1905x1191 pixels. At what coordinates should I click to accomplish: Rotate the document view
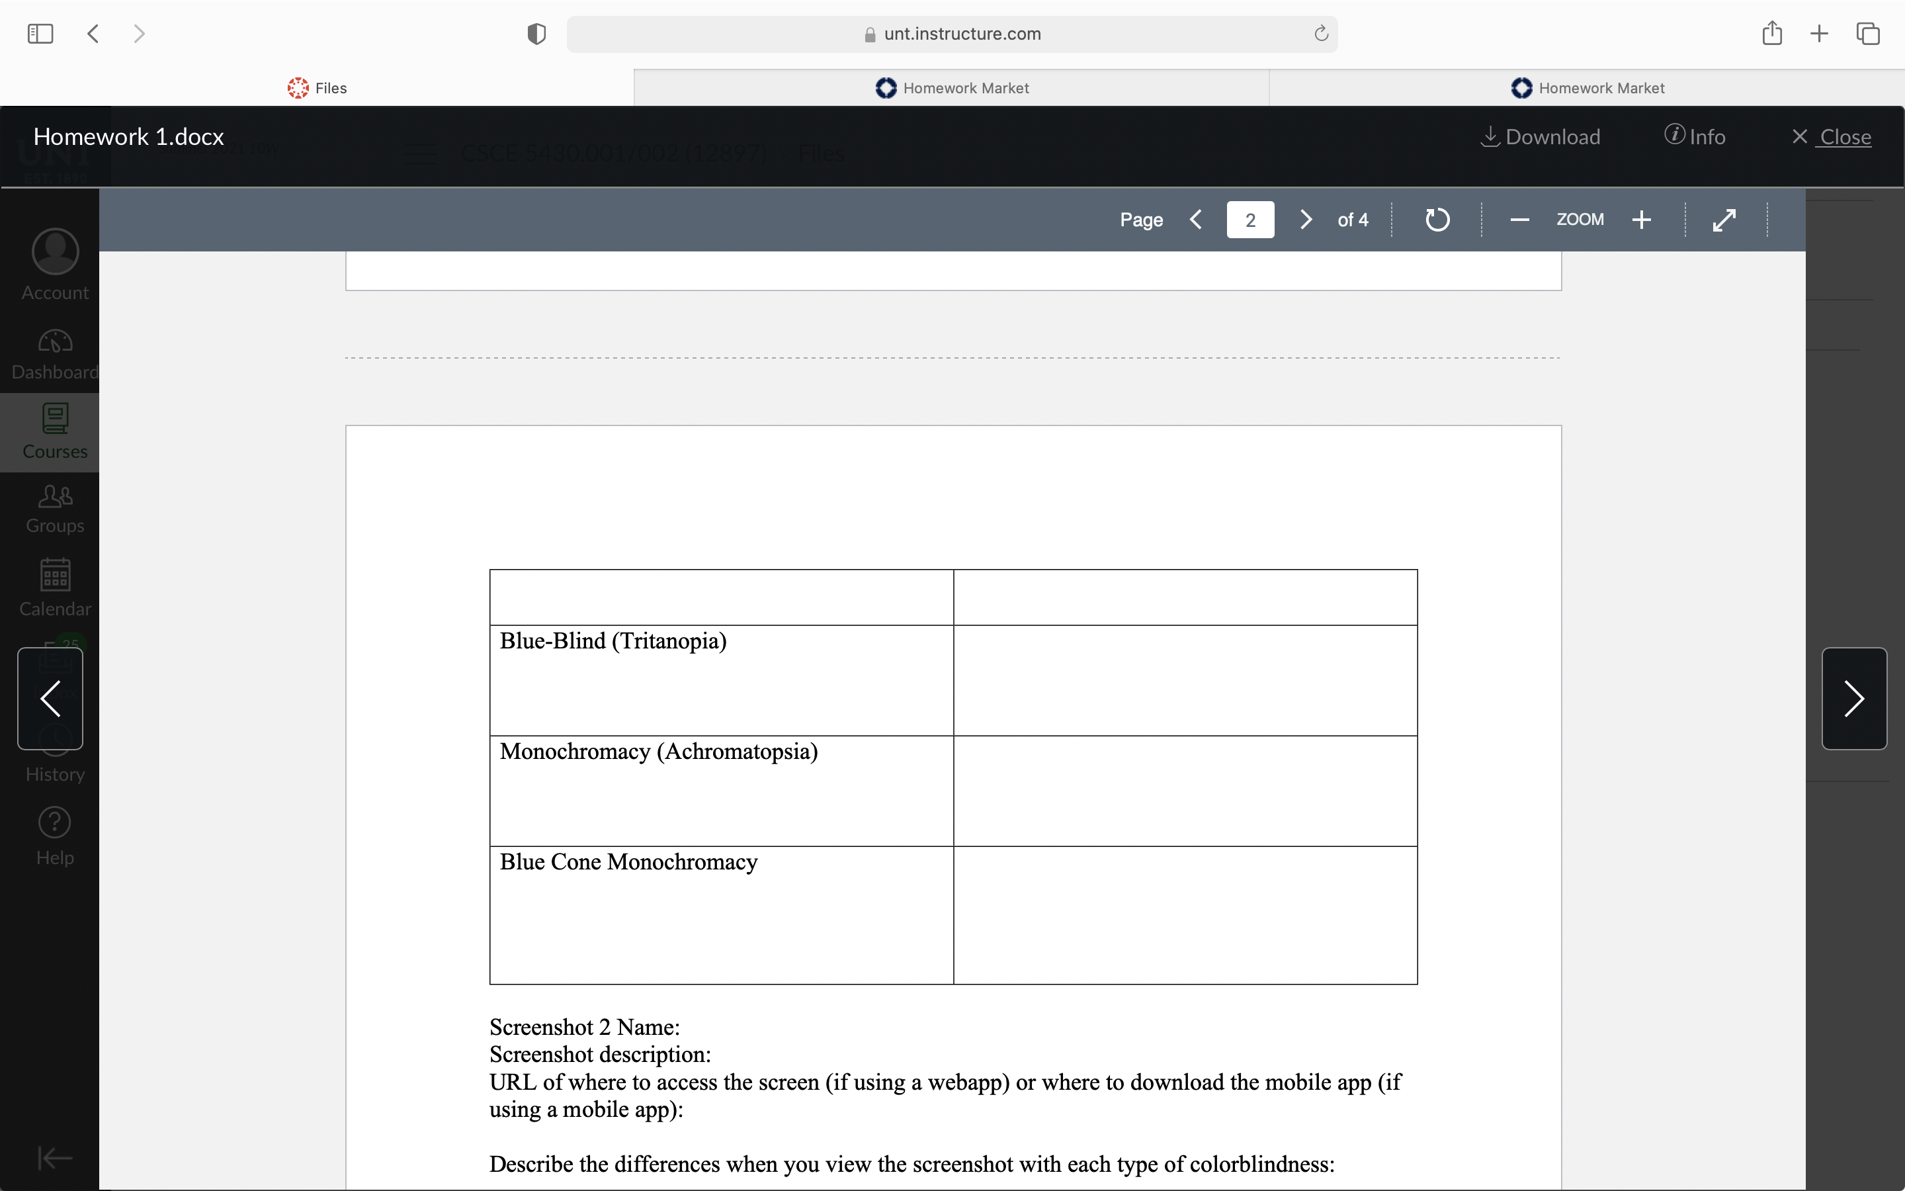click(1437, 220)
